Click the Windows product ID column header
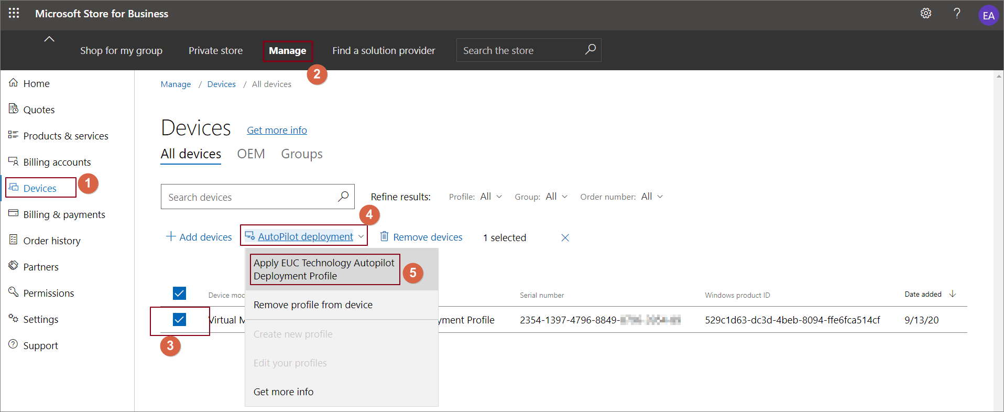 737,296
